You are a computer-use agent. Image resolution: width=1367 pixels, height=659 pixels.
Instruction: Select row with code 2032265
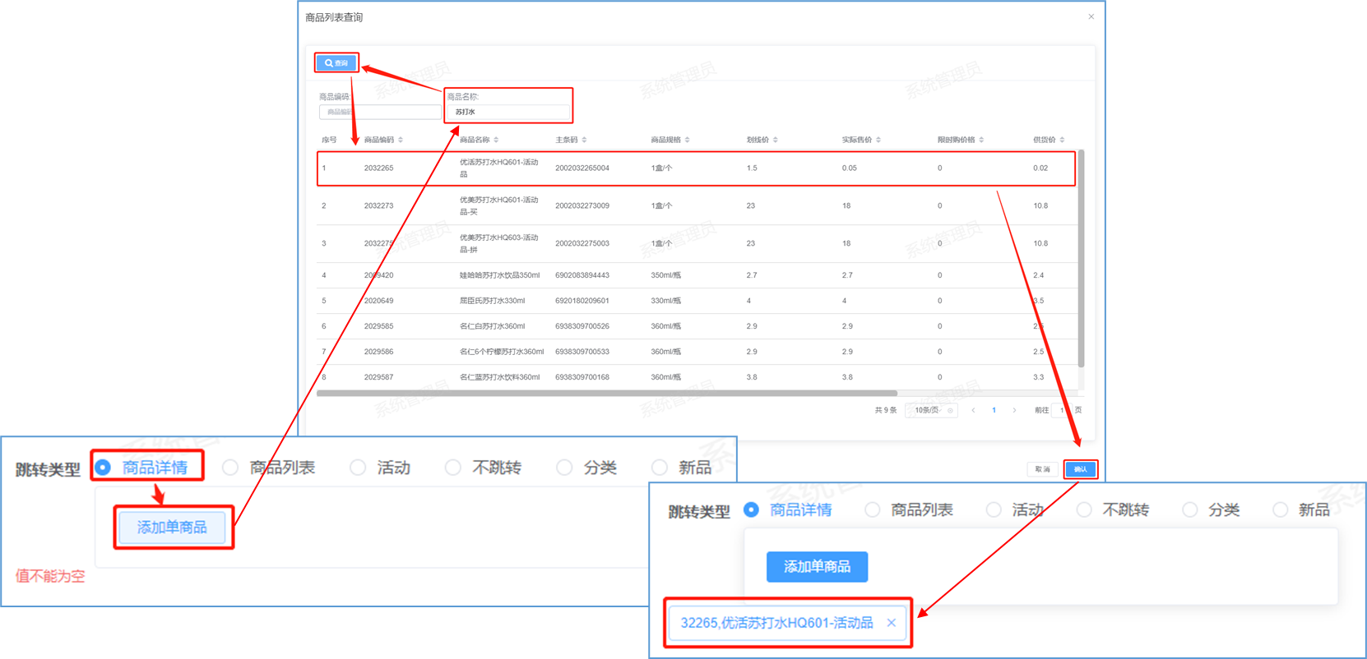696,168
